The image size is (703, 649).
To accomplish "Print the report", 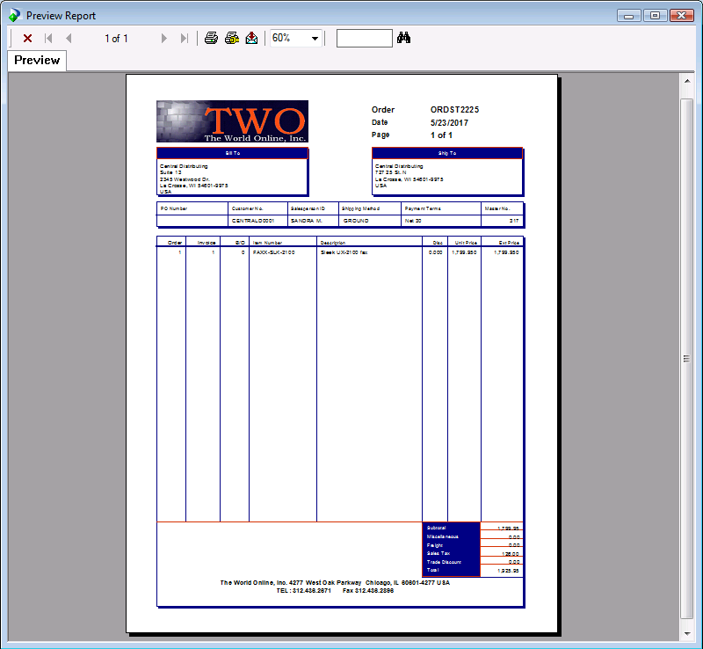I will (x=211, y=38).
